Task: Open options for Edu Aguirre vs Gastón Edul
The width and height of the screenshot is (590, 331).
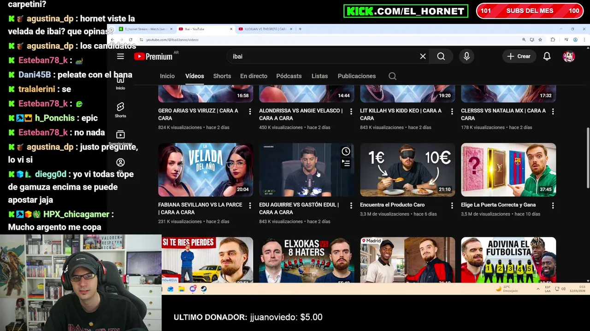Action: coord(351,205)
